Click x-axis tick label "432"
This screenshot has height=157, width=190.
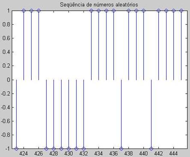(x=83, y=154)
